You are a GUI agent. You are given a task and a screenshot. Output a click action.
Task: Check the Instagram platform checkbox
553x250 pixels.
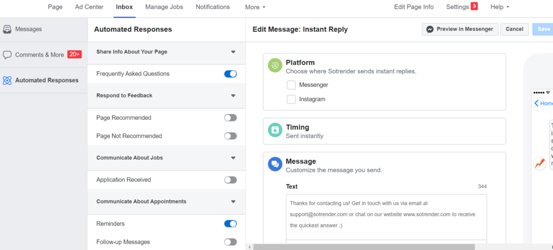(x=291, y=99)
